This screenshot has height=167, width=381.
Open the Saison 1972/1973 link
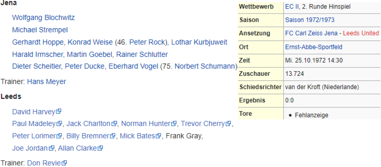point(310,20)
